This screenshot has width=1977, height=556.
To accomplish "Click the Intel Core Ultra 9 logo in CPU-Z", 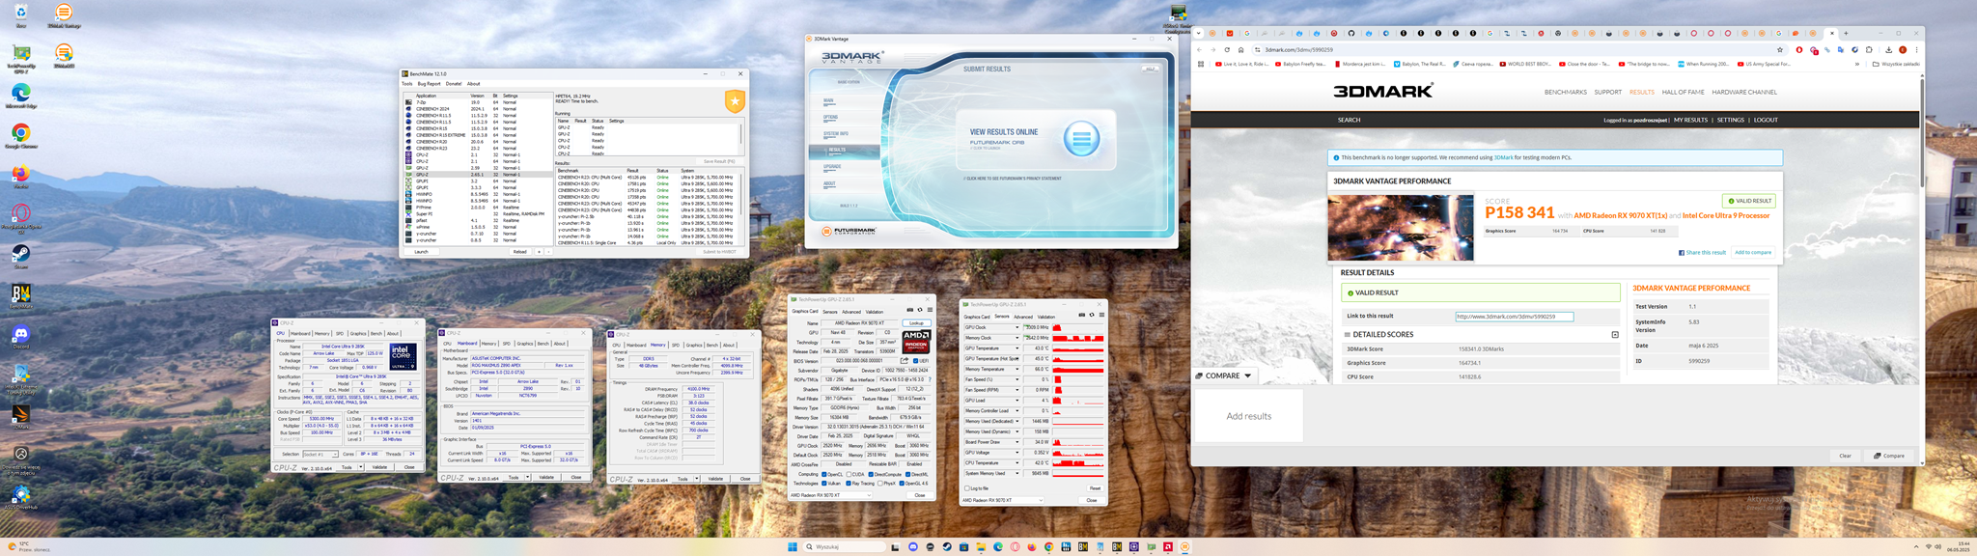I will click(x=403, y=356).
